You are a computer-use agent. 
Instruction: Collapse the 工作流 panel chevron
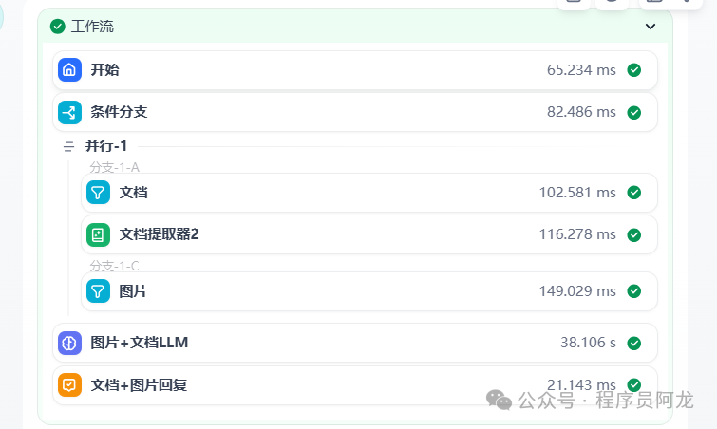(x=651, y=27)
